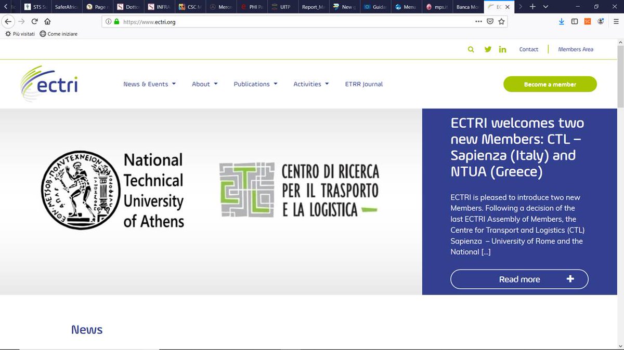Screen dimensions: 624x350
Task: Switch to the Menu tab
Action: coord(406,7)
